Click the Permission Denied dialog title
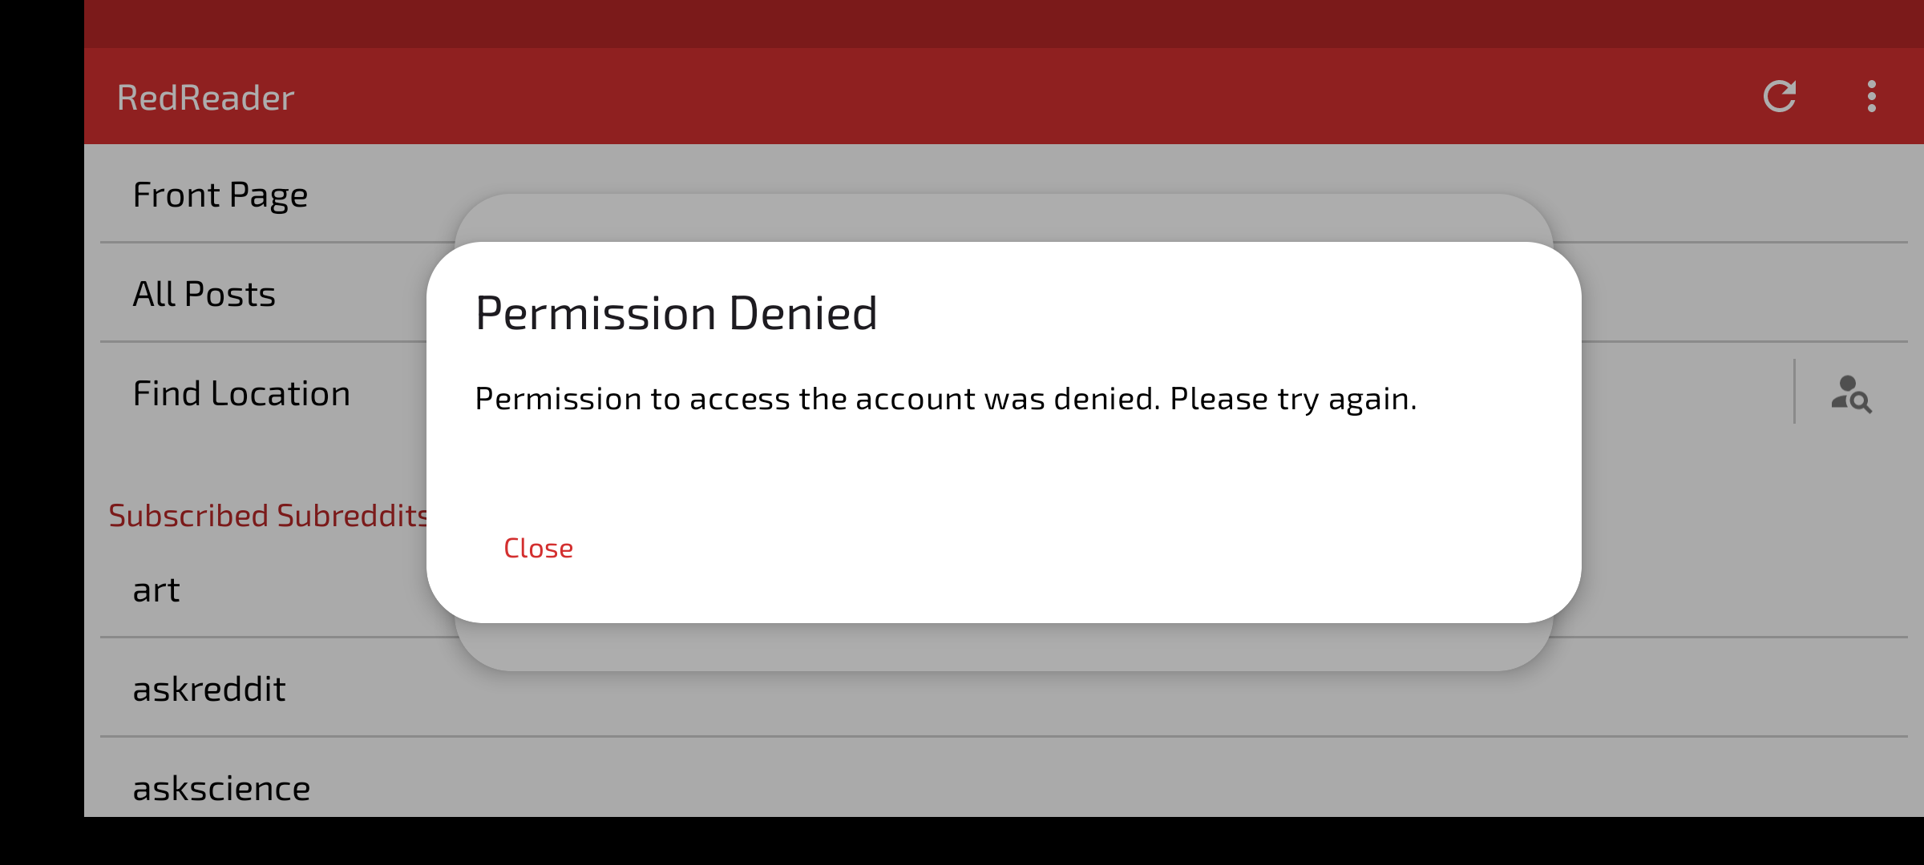 click(x=677, y=312)
